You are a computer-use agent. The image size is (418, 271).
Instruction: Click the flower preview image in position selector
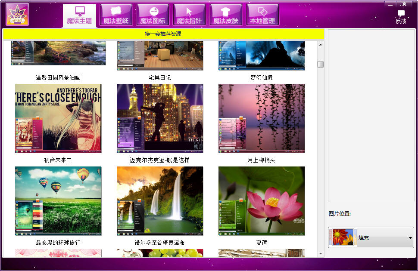pyautogui.click(x=343, y=237)
